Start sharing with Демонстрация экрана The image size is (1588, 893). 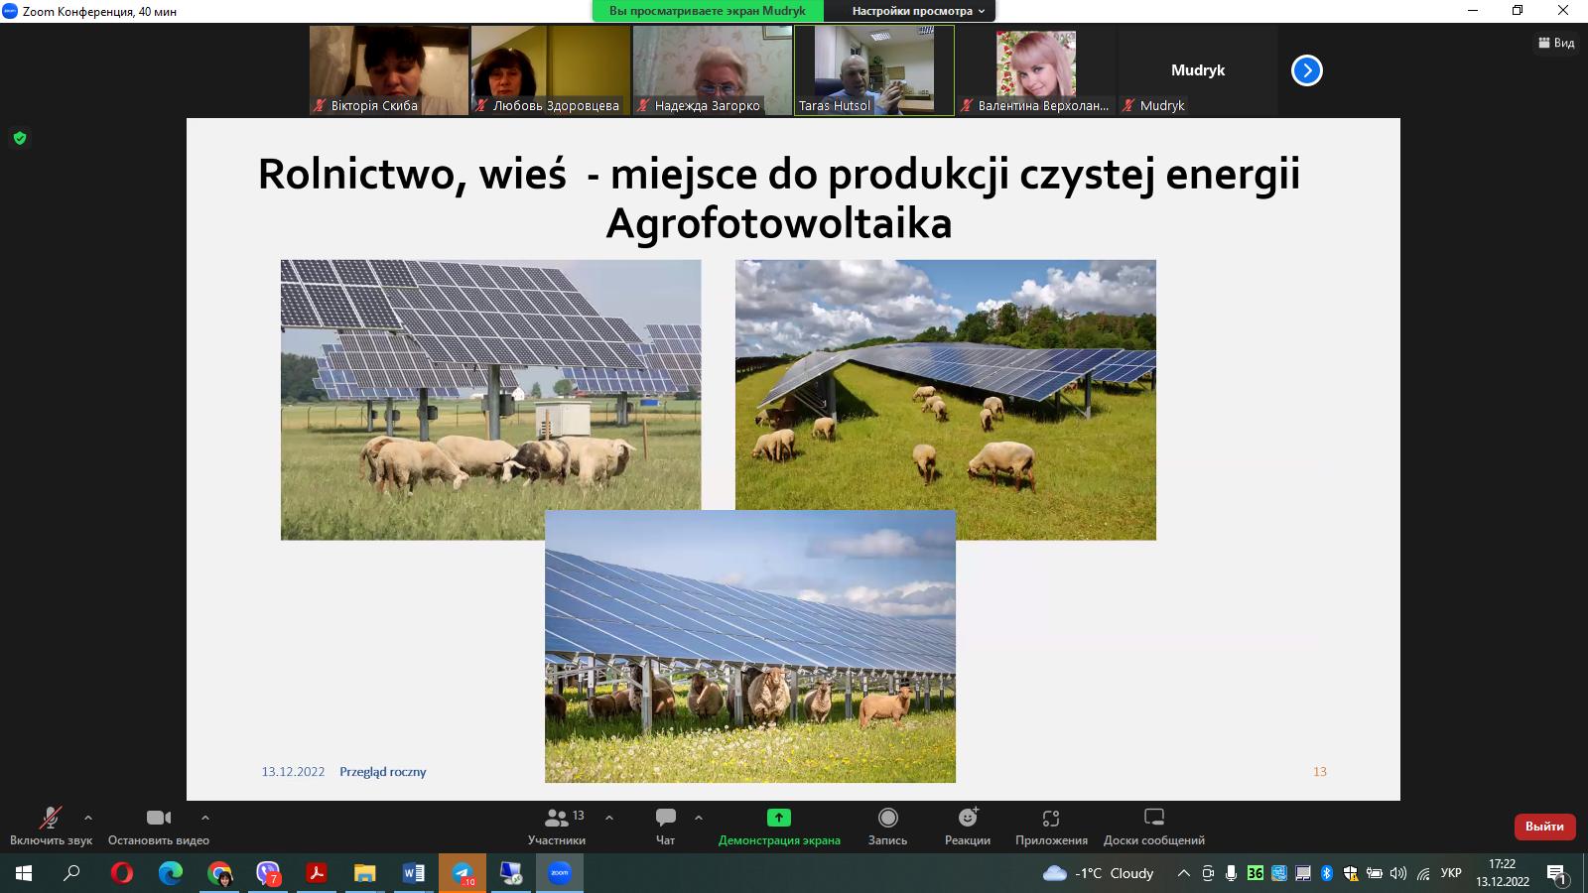pos(779,827)
